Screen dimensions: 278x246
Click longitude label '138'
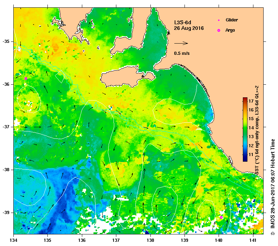150,240
